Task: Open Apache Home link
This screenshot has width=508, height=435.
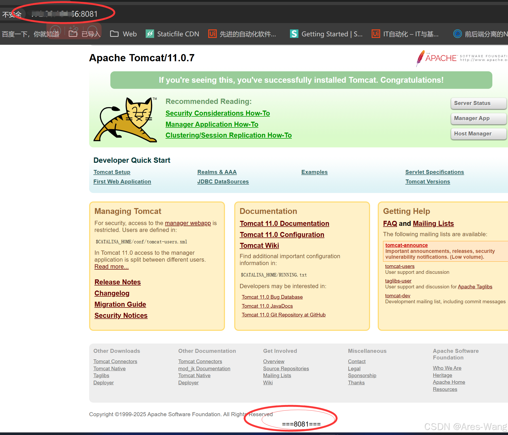Action: [x=449, y=382]
